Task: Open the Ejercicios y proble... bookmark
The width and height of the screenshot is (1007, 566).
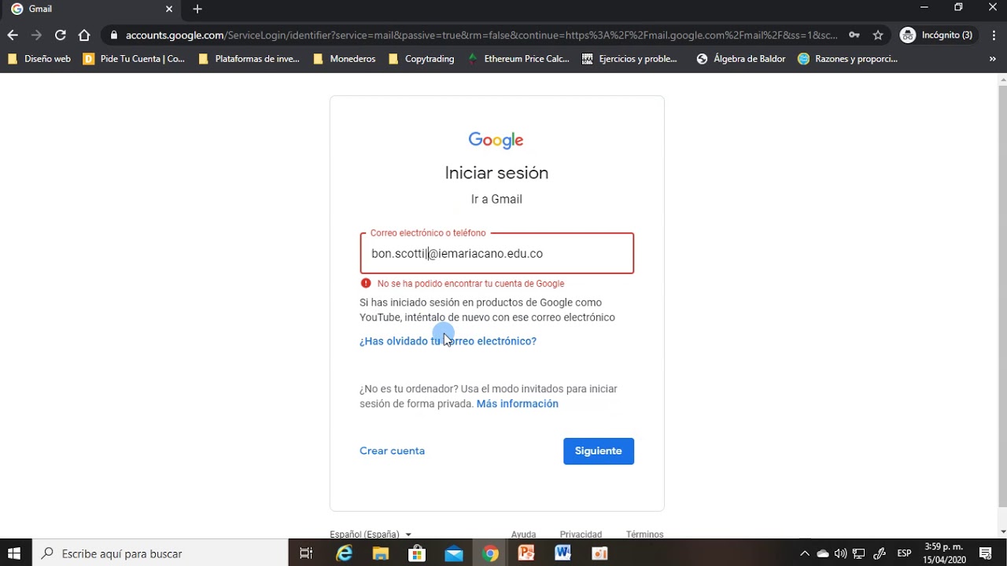Action: [629, 59]
